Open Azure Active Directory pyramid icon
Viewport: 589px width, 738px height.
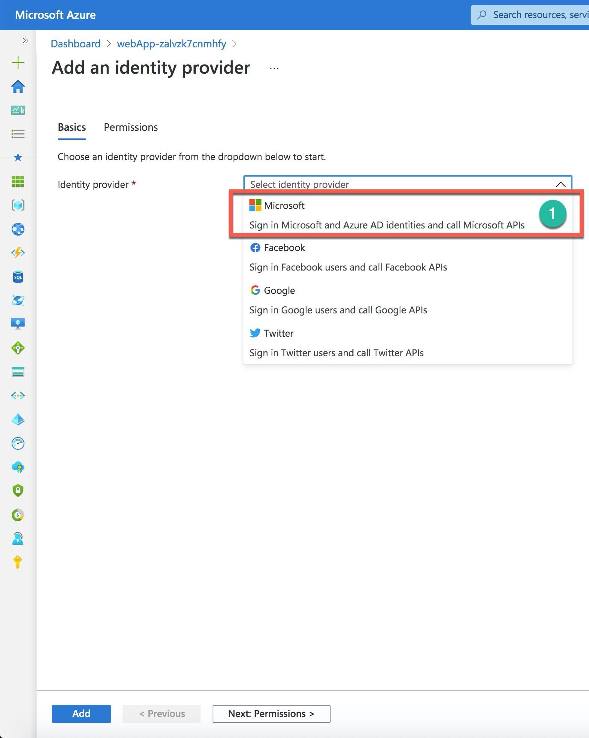click(18, 419)
